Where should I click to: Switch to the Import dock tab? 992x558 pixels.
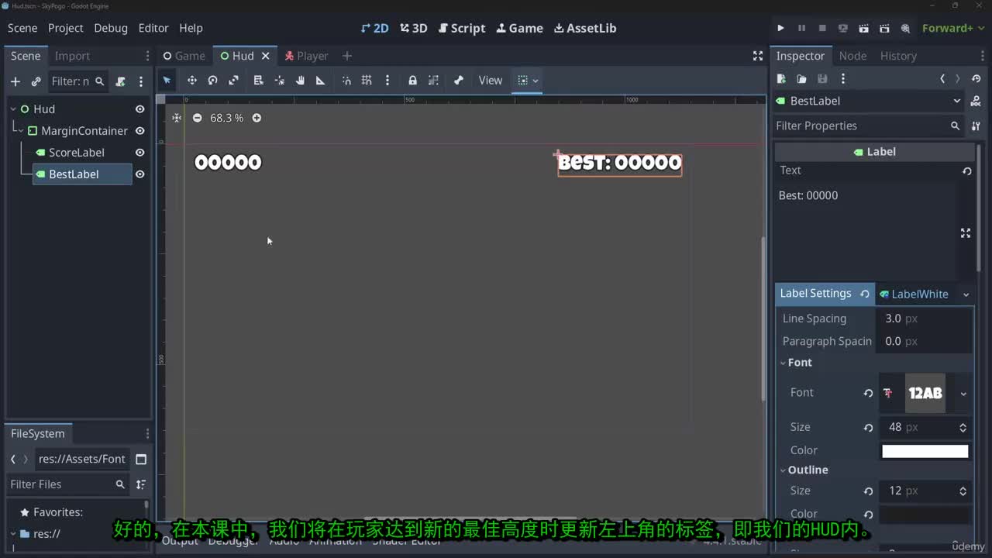[x=72, y=56]
